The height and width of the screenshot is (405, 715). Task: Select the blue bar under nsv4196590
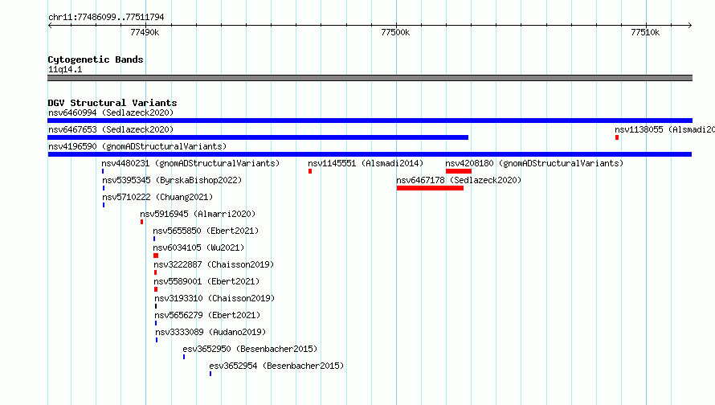370,154
